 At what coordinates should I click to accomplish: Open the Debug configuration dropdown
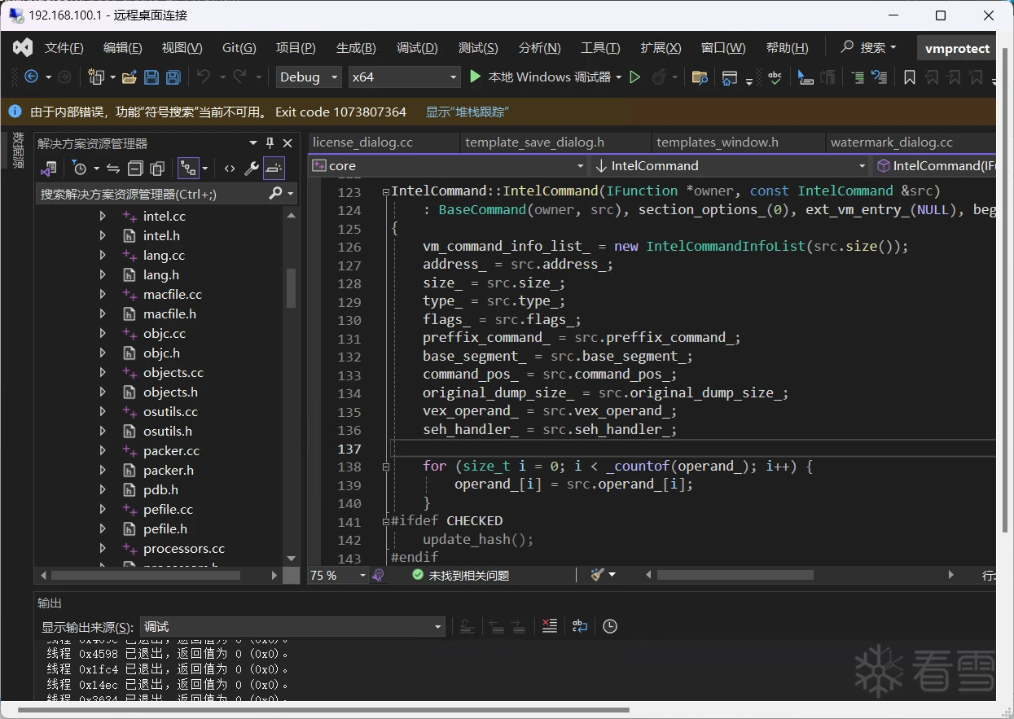coord(308,77)
